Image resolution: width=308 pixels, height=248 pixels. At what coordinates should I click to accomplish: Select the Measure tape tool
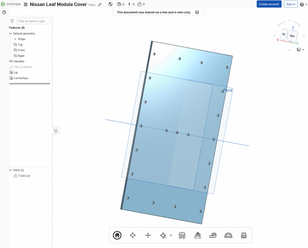point(213,235)
